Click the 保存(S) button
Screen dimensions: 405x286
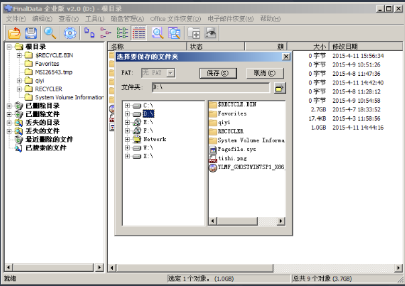pos(218,73)
